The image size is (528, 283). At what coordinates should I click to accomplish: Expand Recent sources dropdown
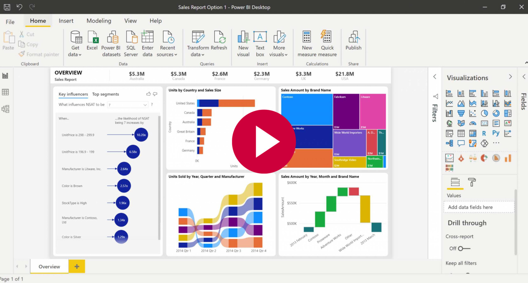[x=167, y=44]
